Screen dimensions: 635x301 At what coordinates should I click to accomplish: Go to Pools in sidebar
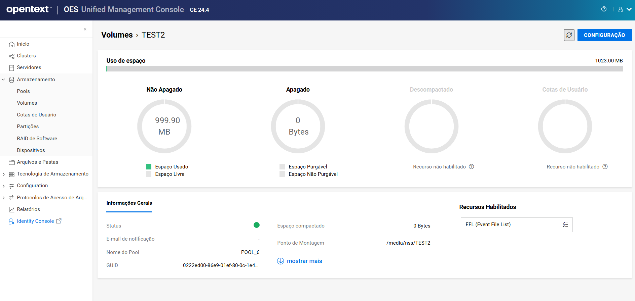point(23,91)
